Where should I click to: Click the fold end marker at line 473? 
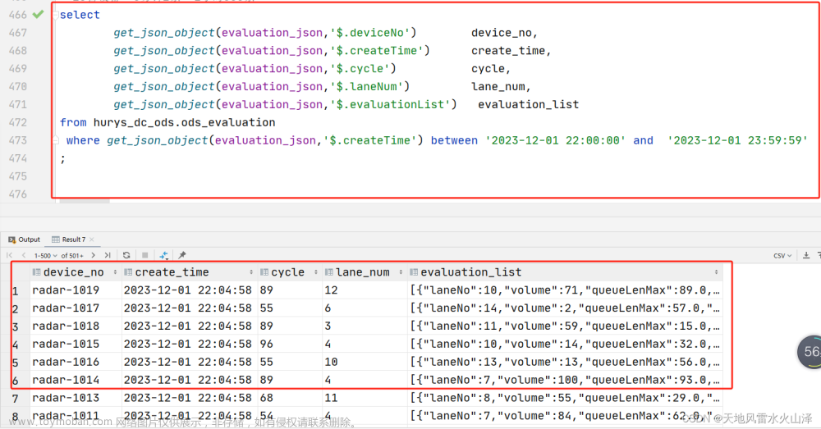pos(56,140)
